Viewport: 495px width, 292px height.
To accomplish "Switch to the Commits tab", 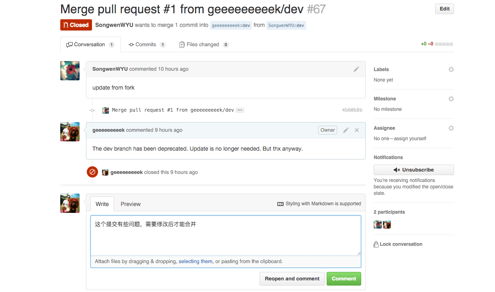I will tap(146, 45).
